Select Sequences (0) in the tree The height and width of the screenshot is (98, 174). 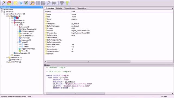[26, 40]
